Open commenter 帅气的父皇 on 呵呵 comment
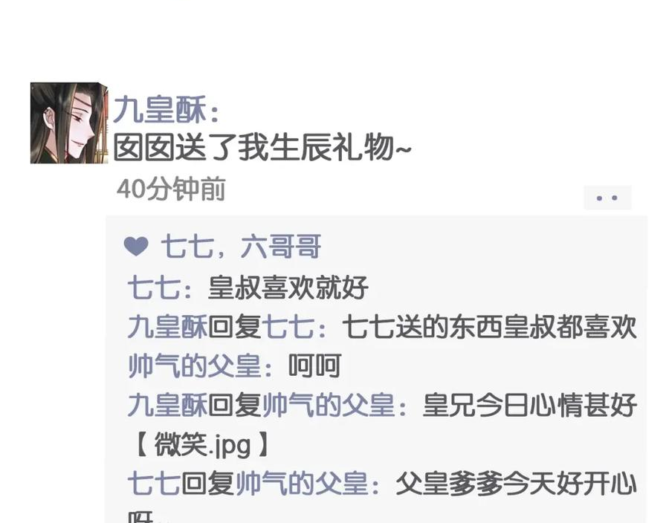This screenshot has width=669, height=523. pos(194,366)
